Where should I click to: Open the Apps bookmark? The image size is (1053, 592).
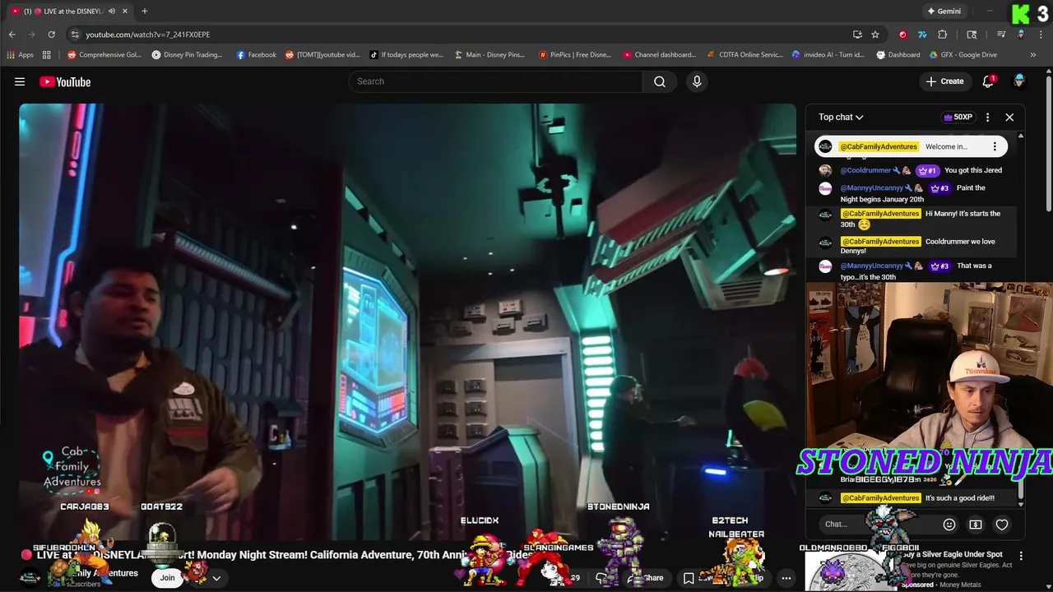coord(20,55)
